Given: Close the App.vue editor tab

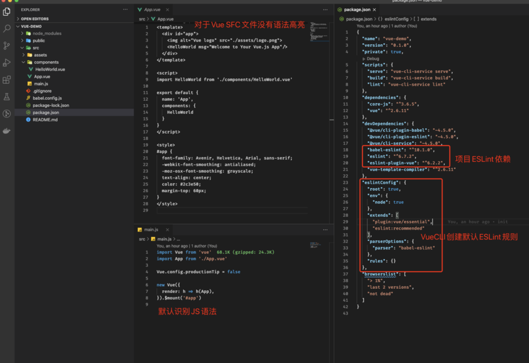Looking at the screenshot, I should [167, 9].
